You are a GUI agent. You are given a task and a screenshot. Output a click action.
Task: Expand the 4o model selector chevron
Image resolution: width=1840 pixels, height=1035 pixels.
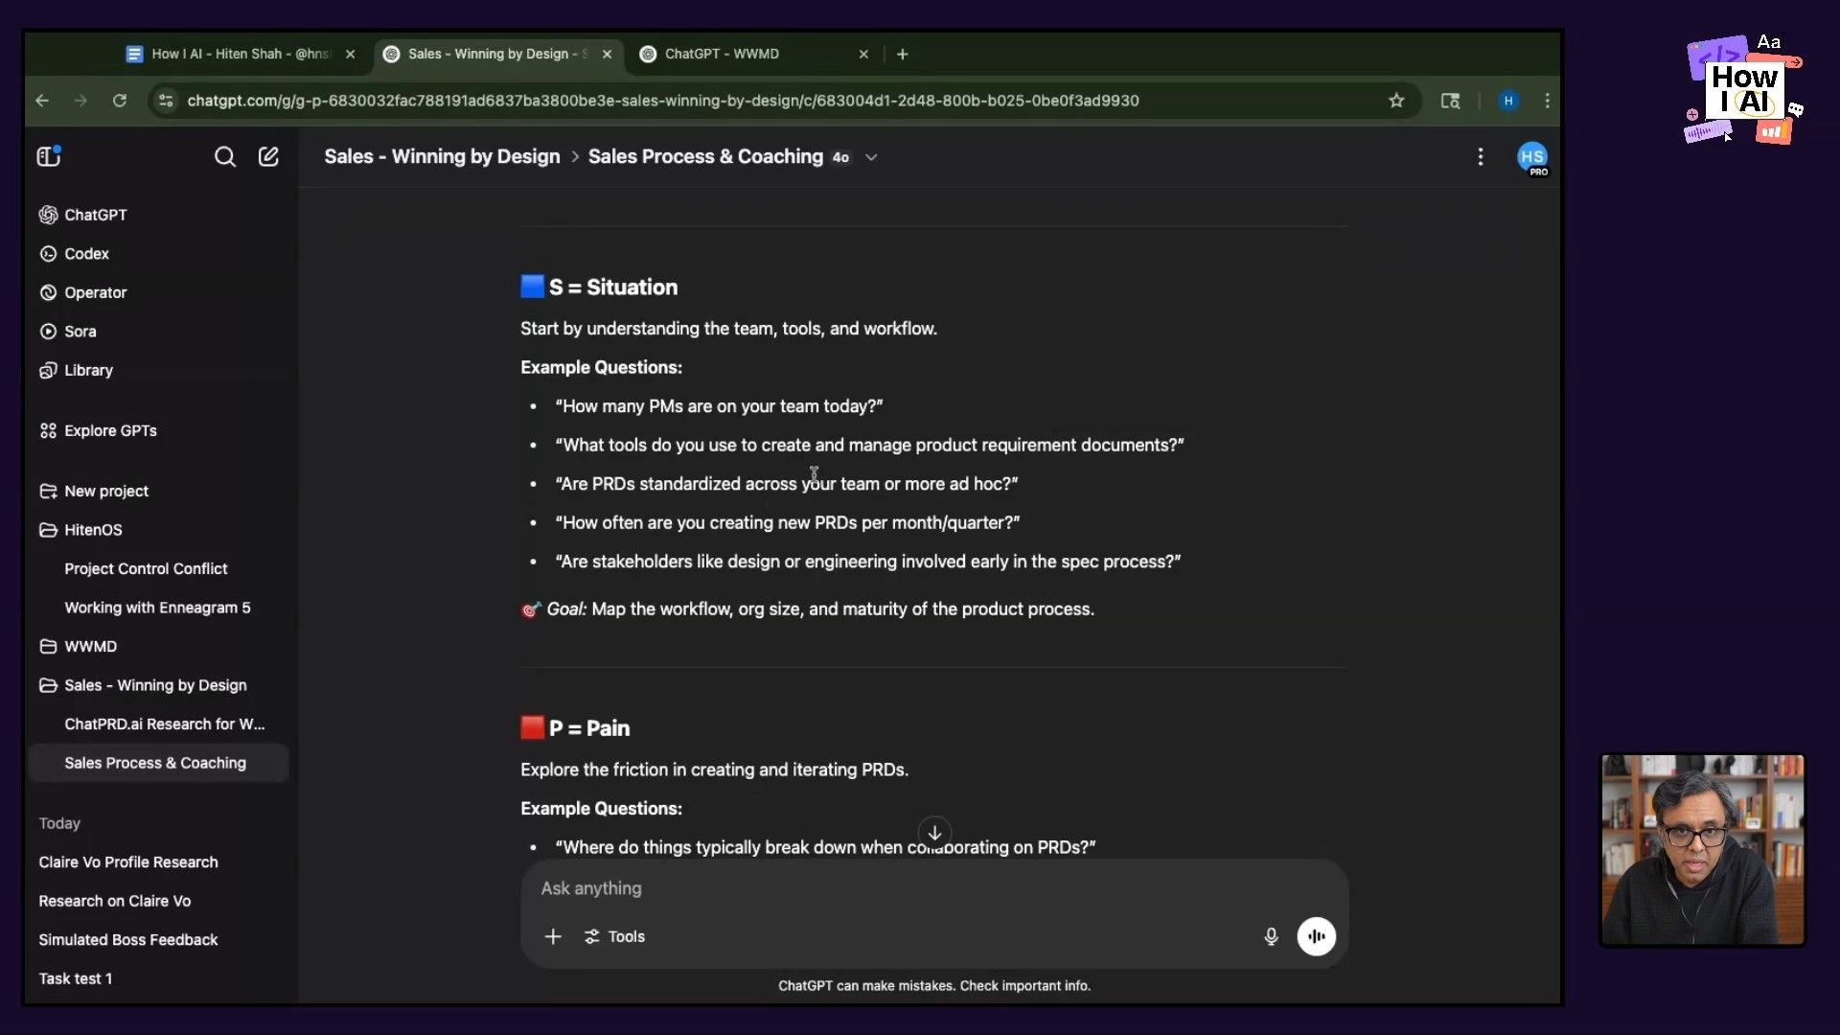(x=871, y=157)
